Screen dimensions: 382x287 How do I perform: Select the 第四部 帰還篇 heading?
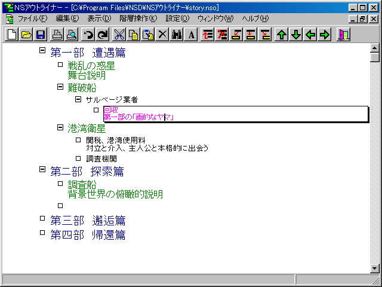click(88, 235)
